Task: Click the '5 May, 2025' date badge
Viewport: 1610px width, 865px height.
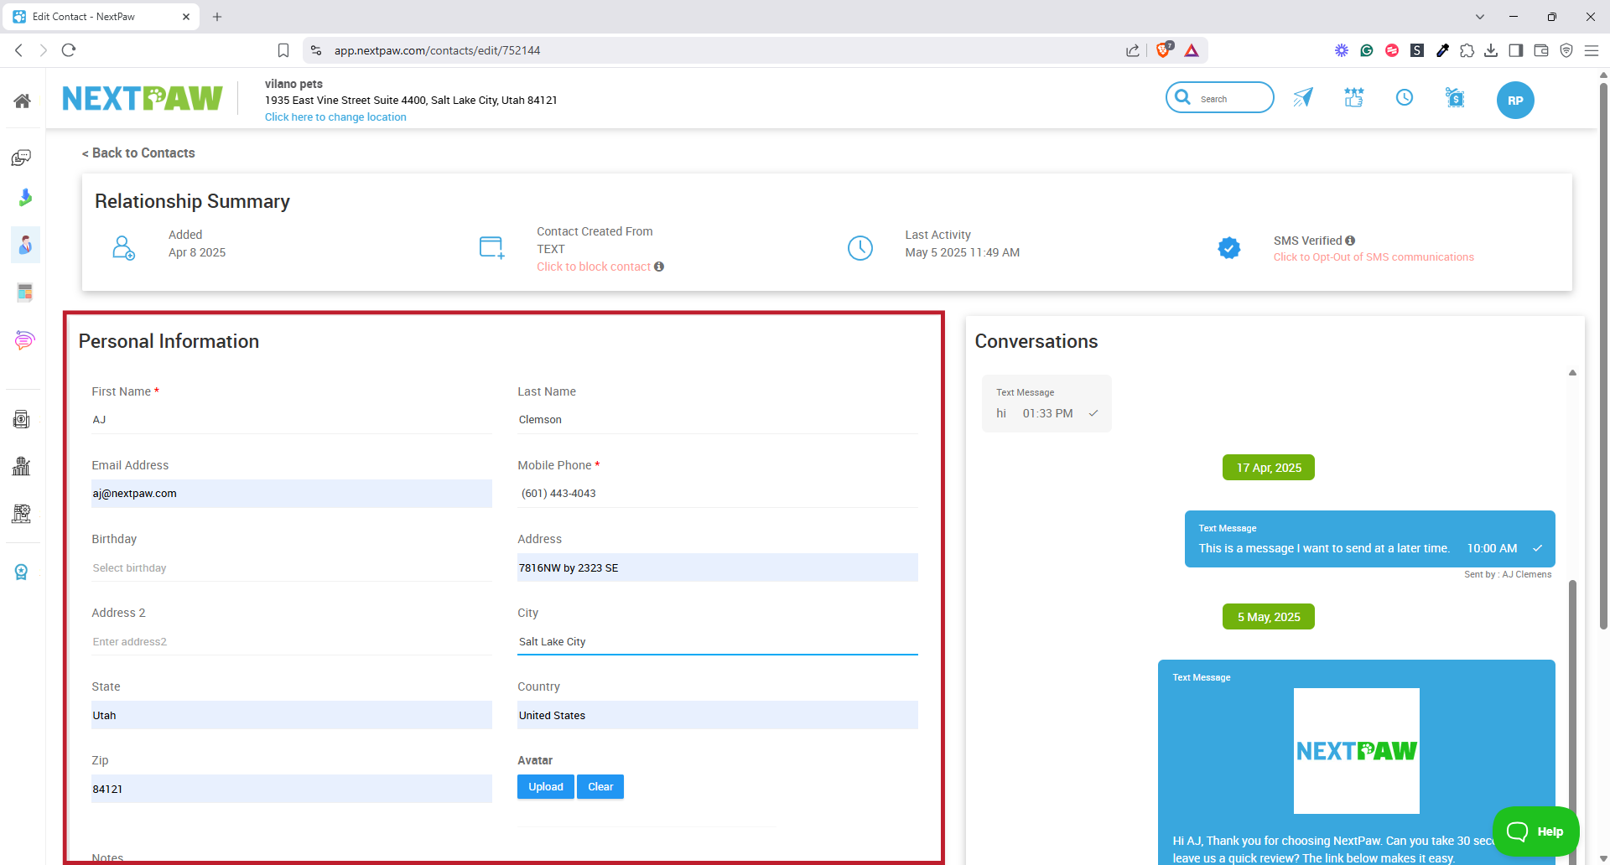Action: (1269, 617)
